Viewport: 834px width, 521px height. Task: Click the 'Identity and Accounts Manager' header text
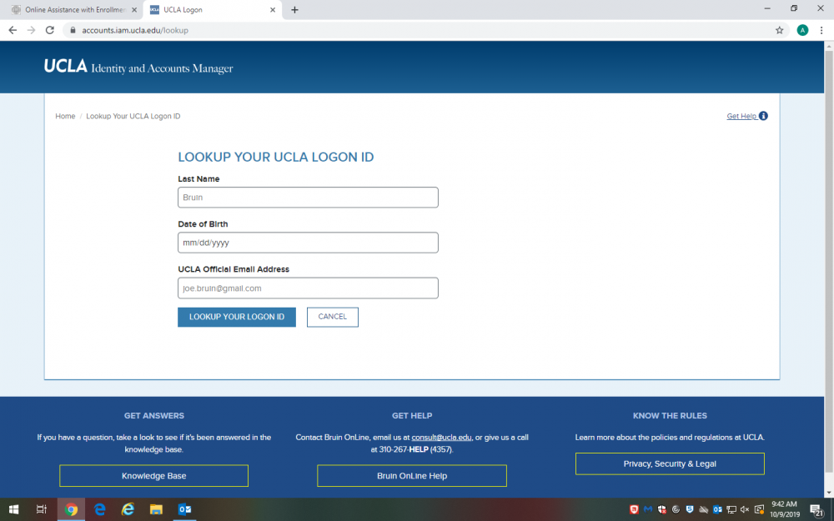point(163,68)
